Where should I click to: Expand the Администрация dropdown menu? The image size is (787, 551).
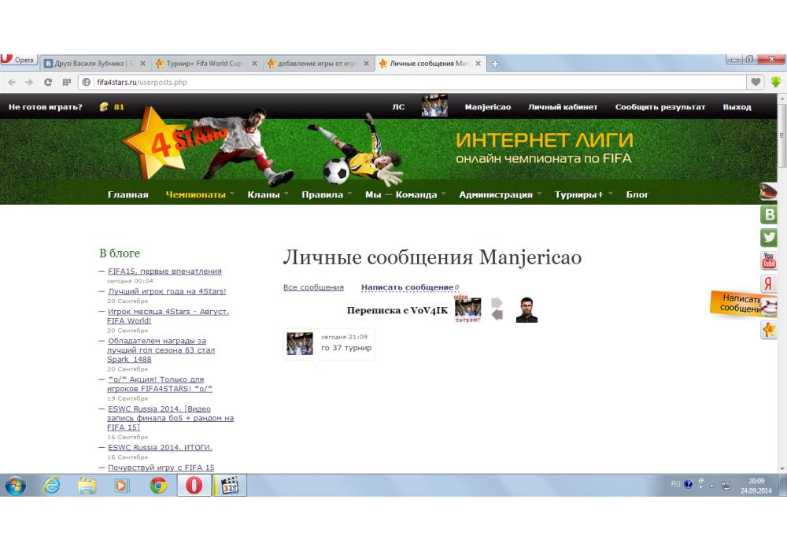tap(496, 194)
